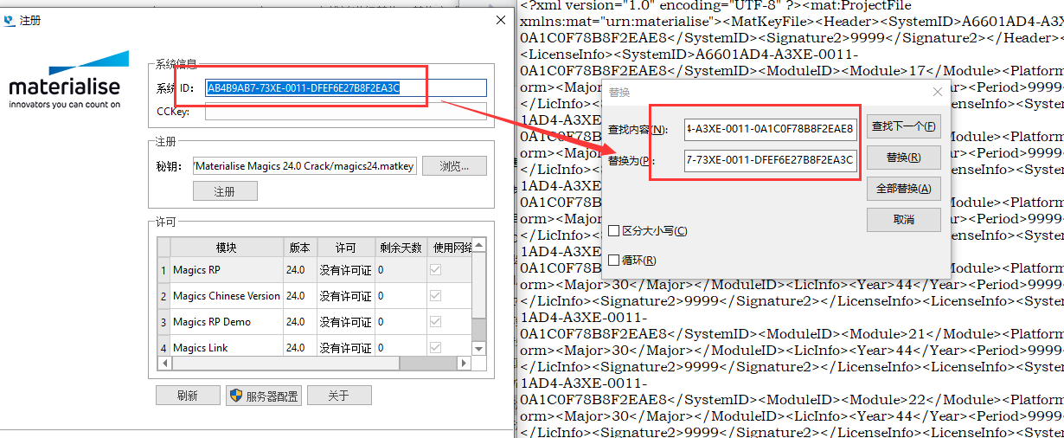
Task: Open 服务器配置 server configuration
Action: pos(264,396)
